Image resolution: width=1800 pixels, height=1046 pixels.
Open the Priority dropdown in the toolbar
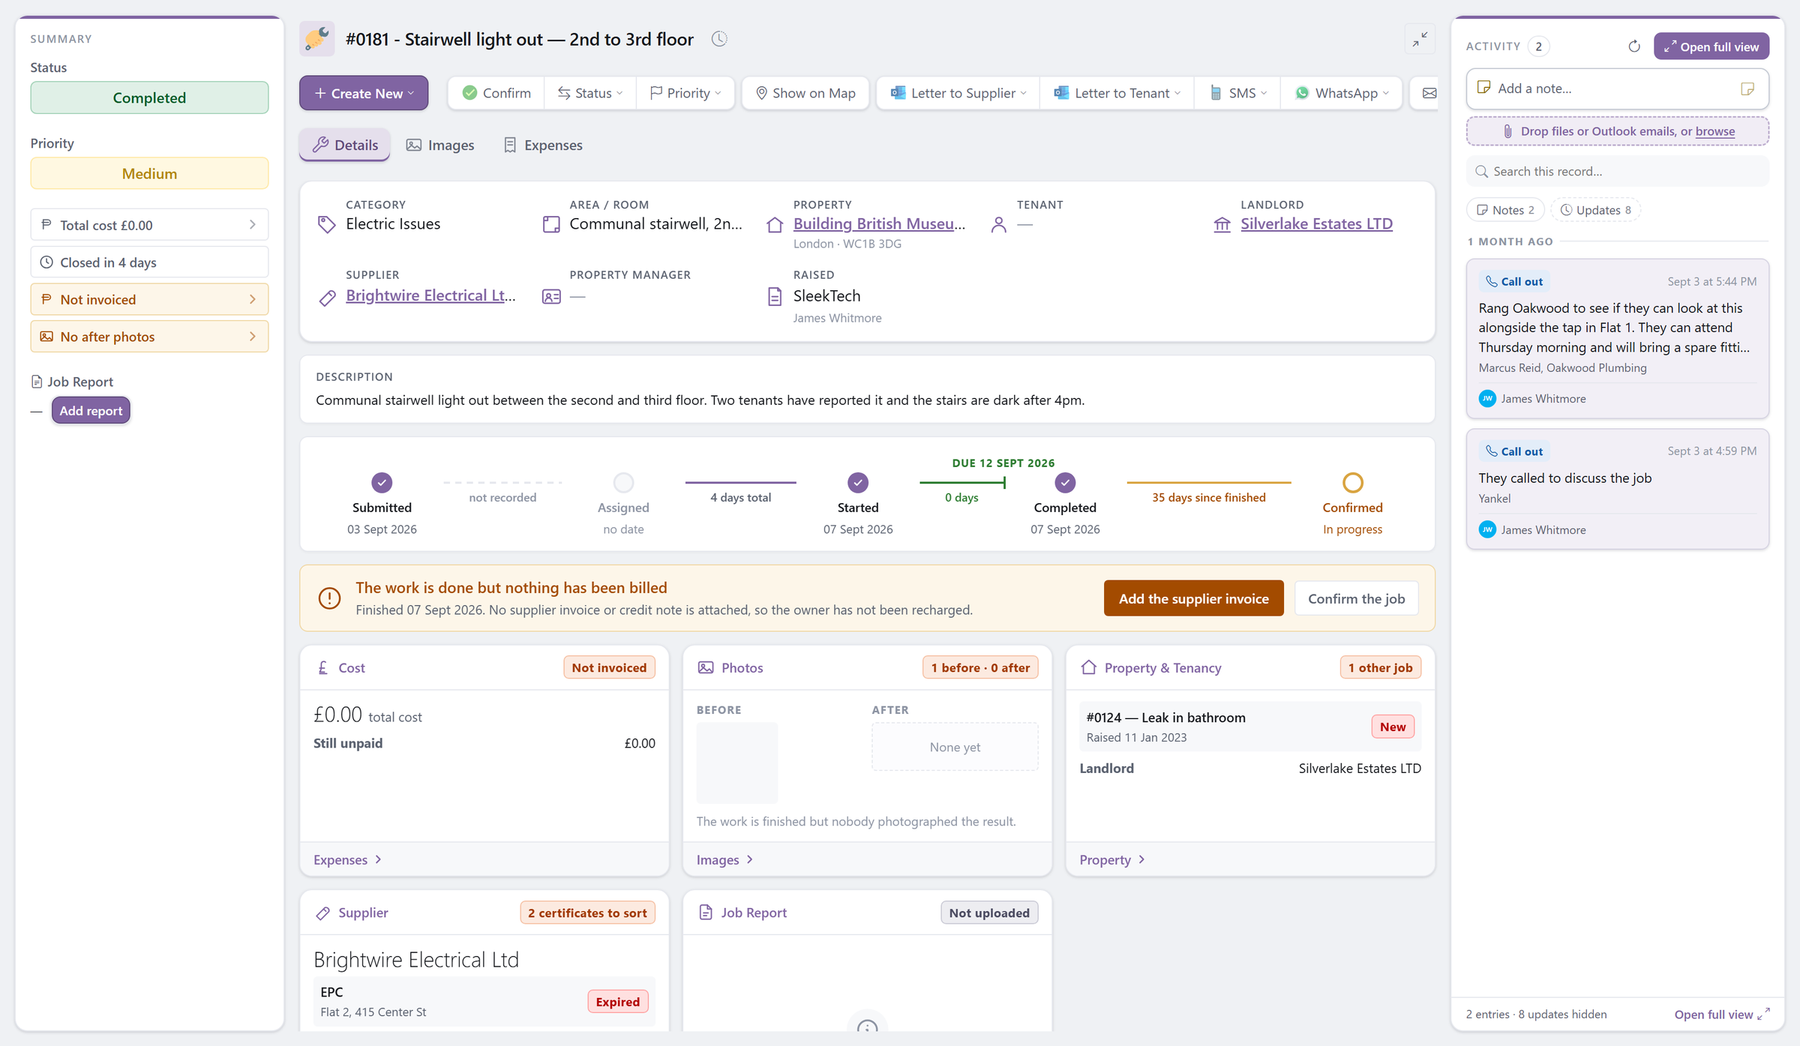685,93
